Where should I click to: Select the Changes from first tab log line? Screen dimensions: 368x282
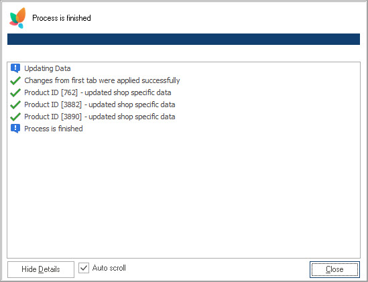(x=102, y=80)
